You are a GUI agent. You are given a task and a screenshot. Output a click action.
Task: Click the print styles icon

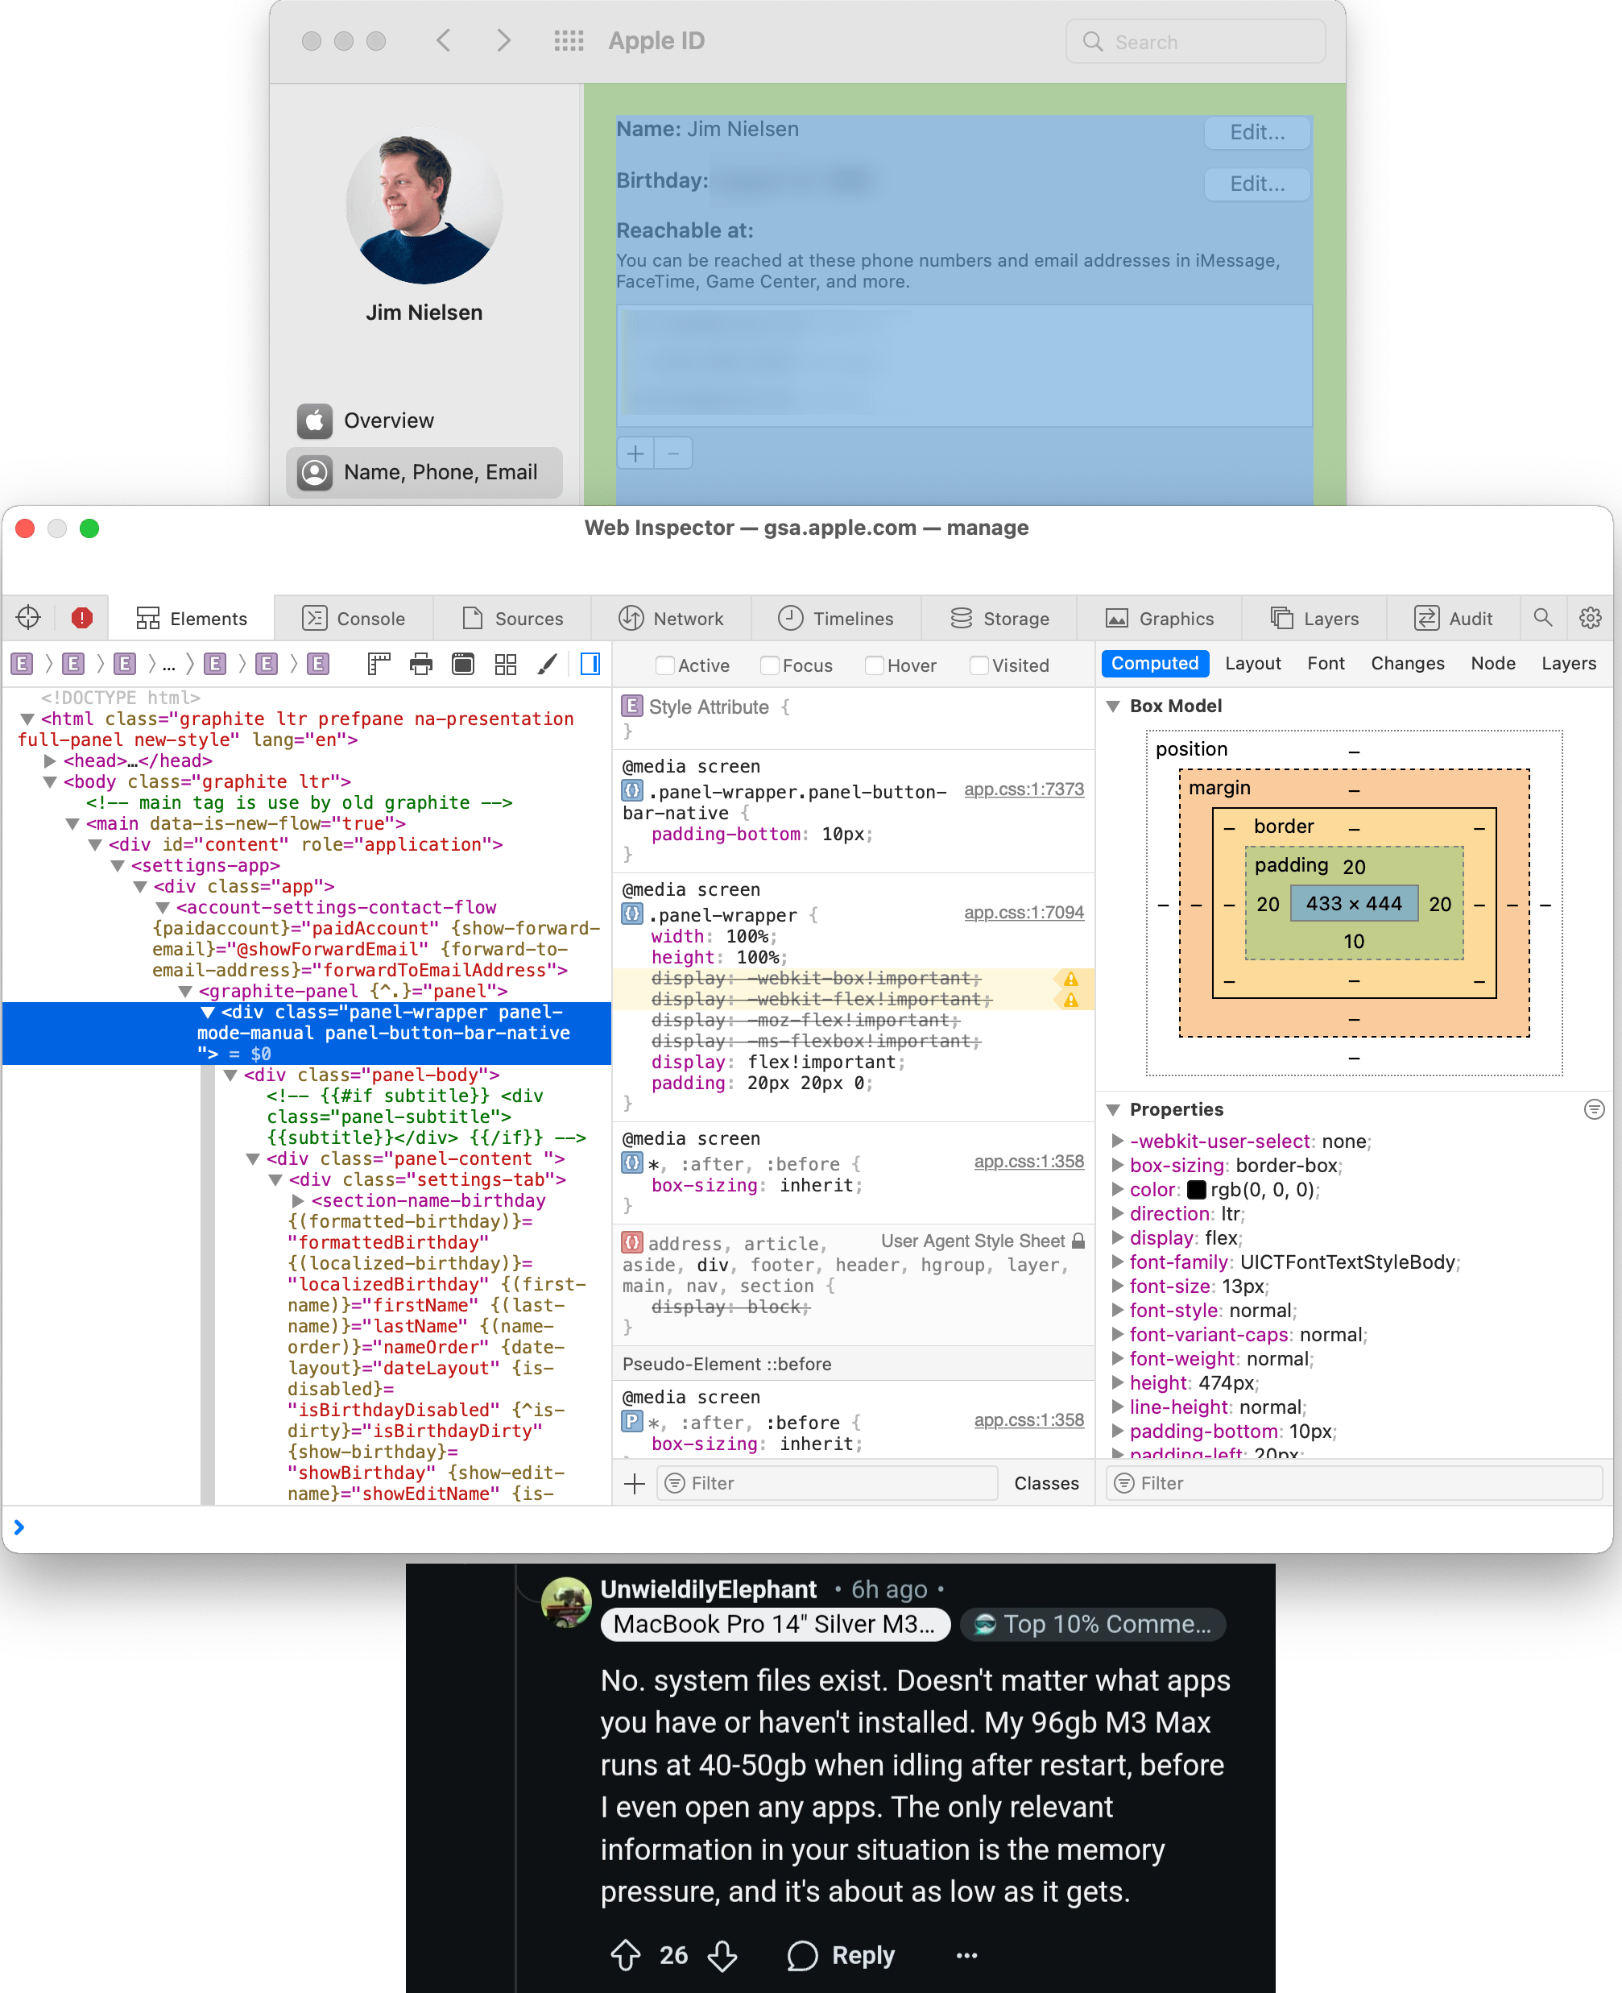421,665
